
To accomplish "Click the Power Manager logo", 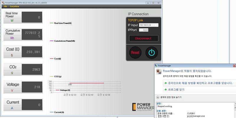I will point(143,107).
